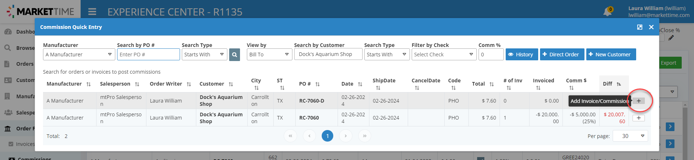694x160 pixels.
Task: Change the Per page dropdown value
Action: (x=633, y=136)
